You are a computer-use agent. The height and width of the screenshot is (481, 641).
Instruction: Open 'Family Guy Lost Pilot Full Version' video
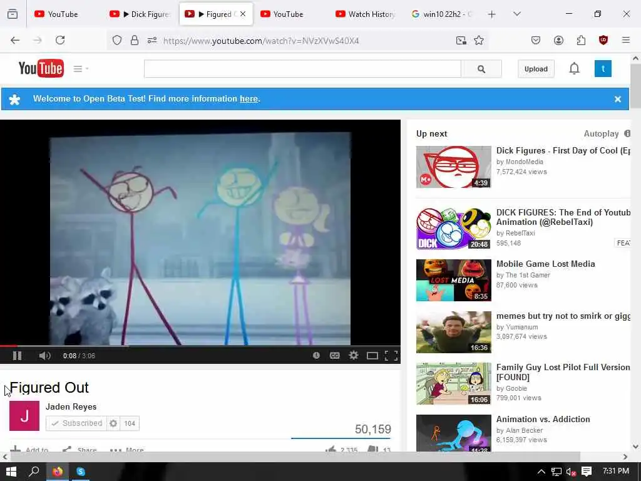[x=563, y=372]
